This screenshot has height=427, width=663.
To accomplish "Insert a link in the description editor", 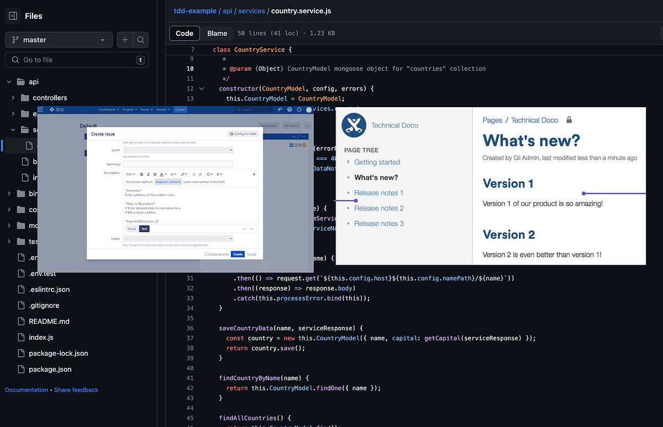I will pos(183,174).
